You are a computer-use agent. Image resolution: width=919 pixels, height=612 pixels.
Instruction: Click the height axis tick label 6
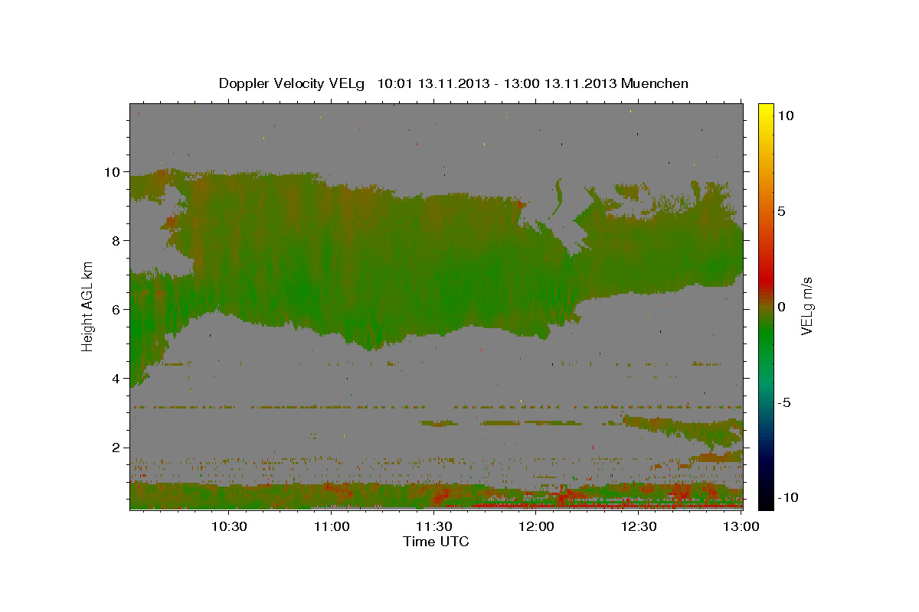tap(117, 310)
